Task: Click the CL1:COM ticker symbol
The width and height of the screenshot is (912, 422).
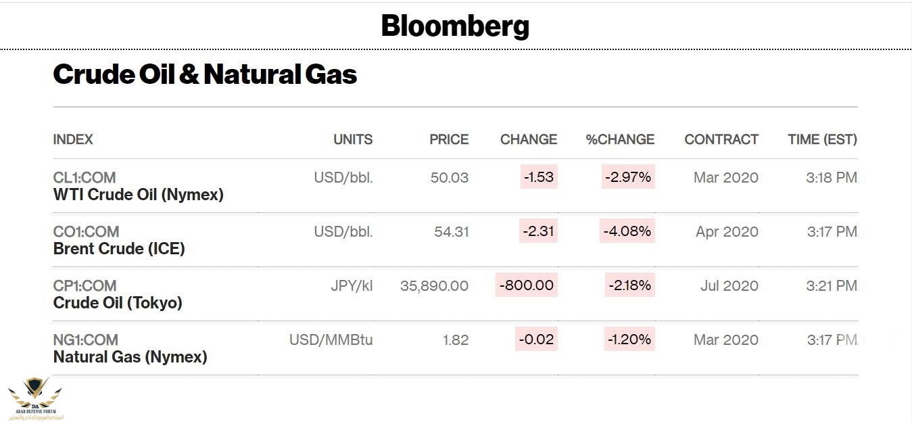Action: coord(85,178)
